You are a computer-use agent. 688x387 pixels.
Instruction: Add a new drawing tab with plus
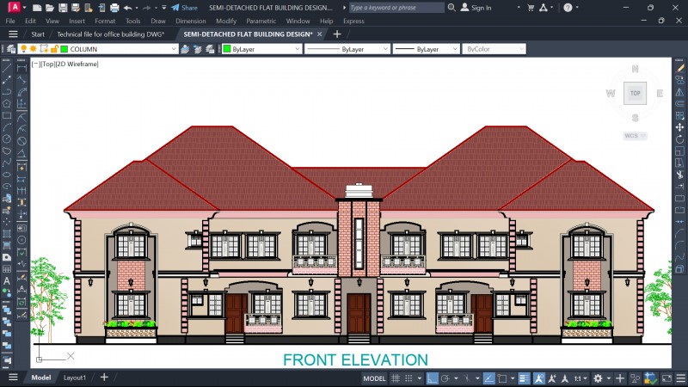point(337,34)
